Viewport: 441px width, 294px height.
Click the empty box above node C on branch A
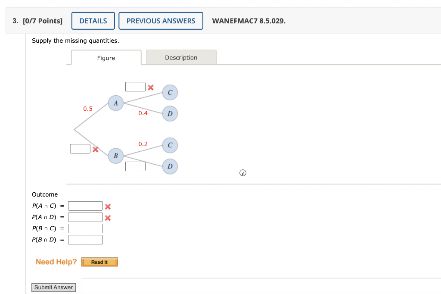pos(135,86)
